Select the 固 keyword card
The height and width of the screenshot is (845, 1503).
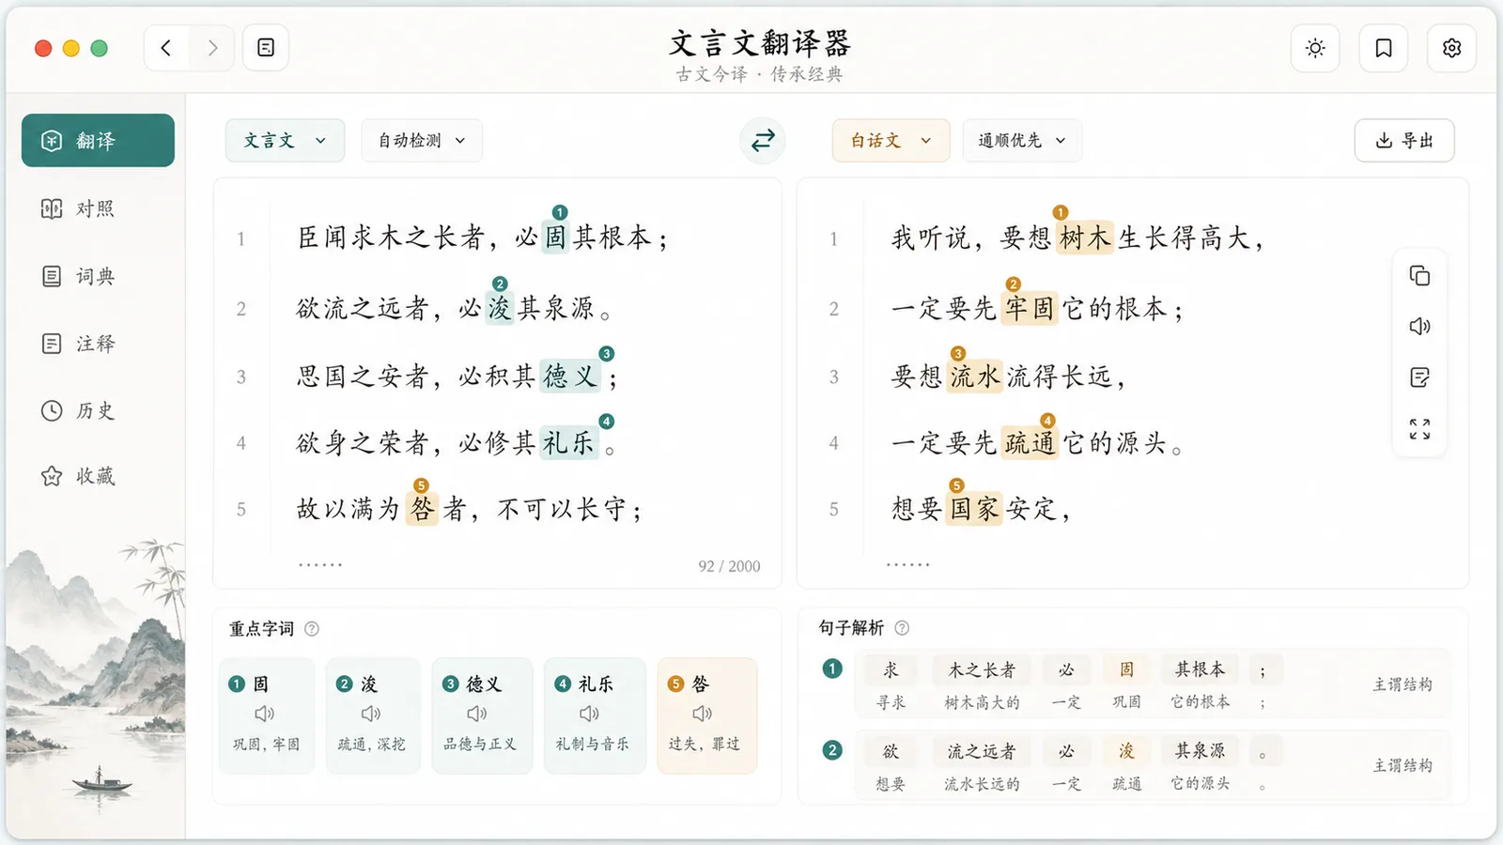[x=267, y=715]
